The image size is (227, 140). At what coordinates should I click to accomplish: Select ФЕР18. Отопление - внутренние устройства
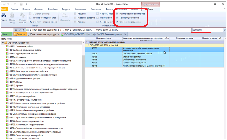coord(30,107)
